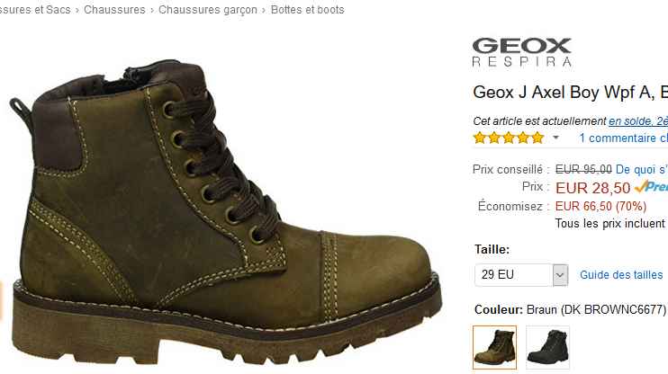Viewport: 668px width, 374px height.
Task: Open the 1 commentaire client link
Action: [623, 138]
